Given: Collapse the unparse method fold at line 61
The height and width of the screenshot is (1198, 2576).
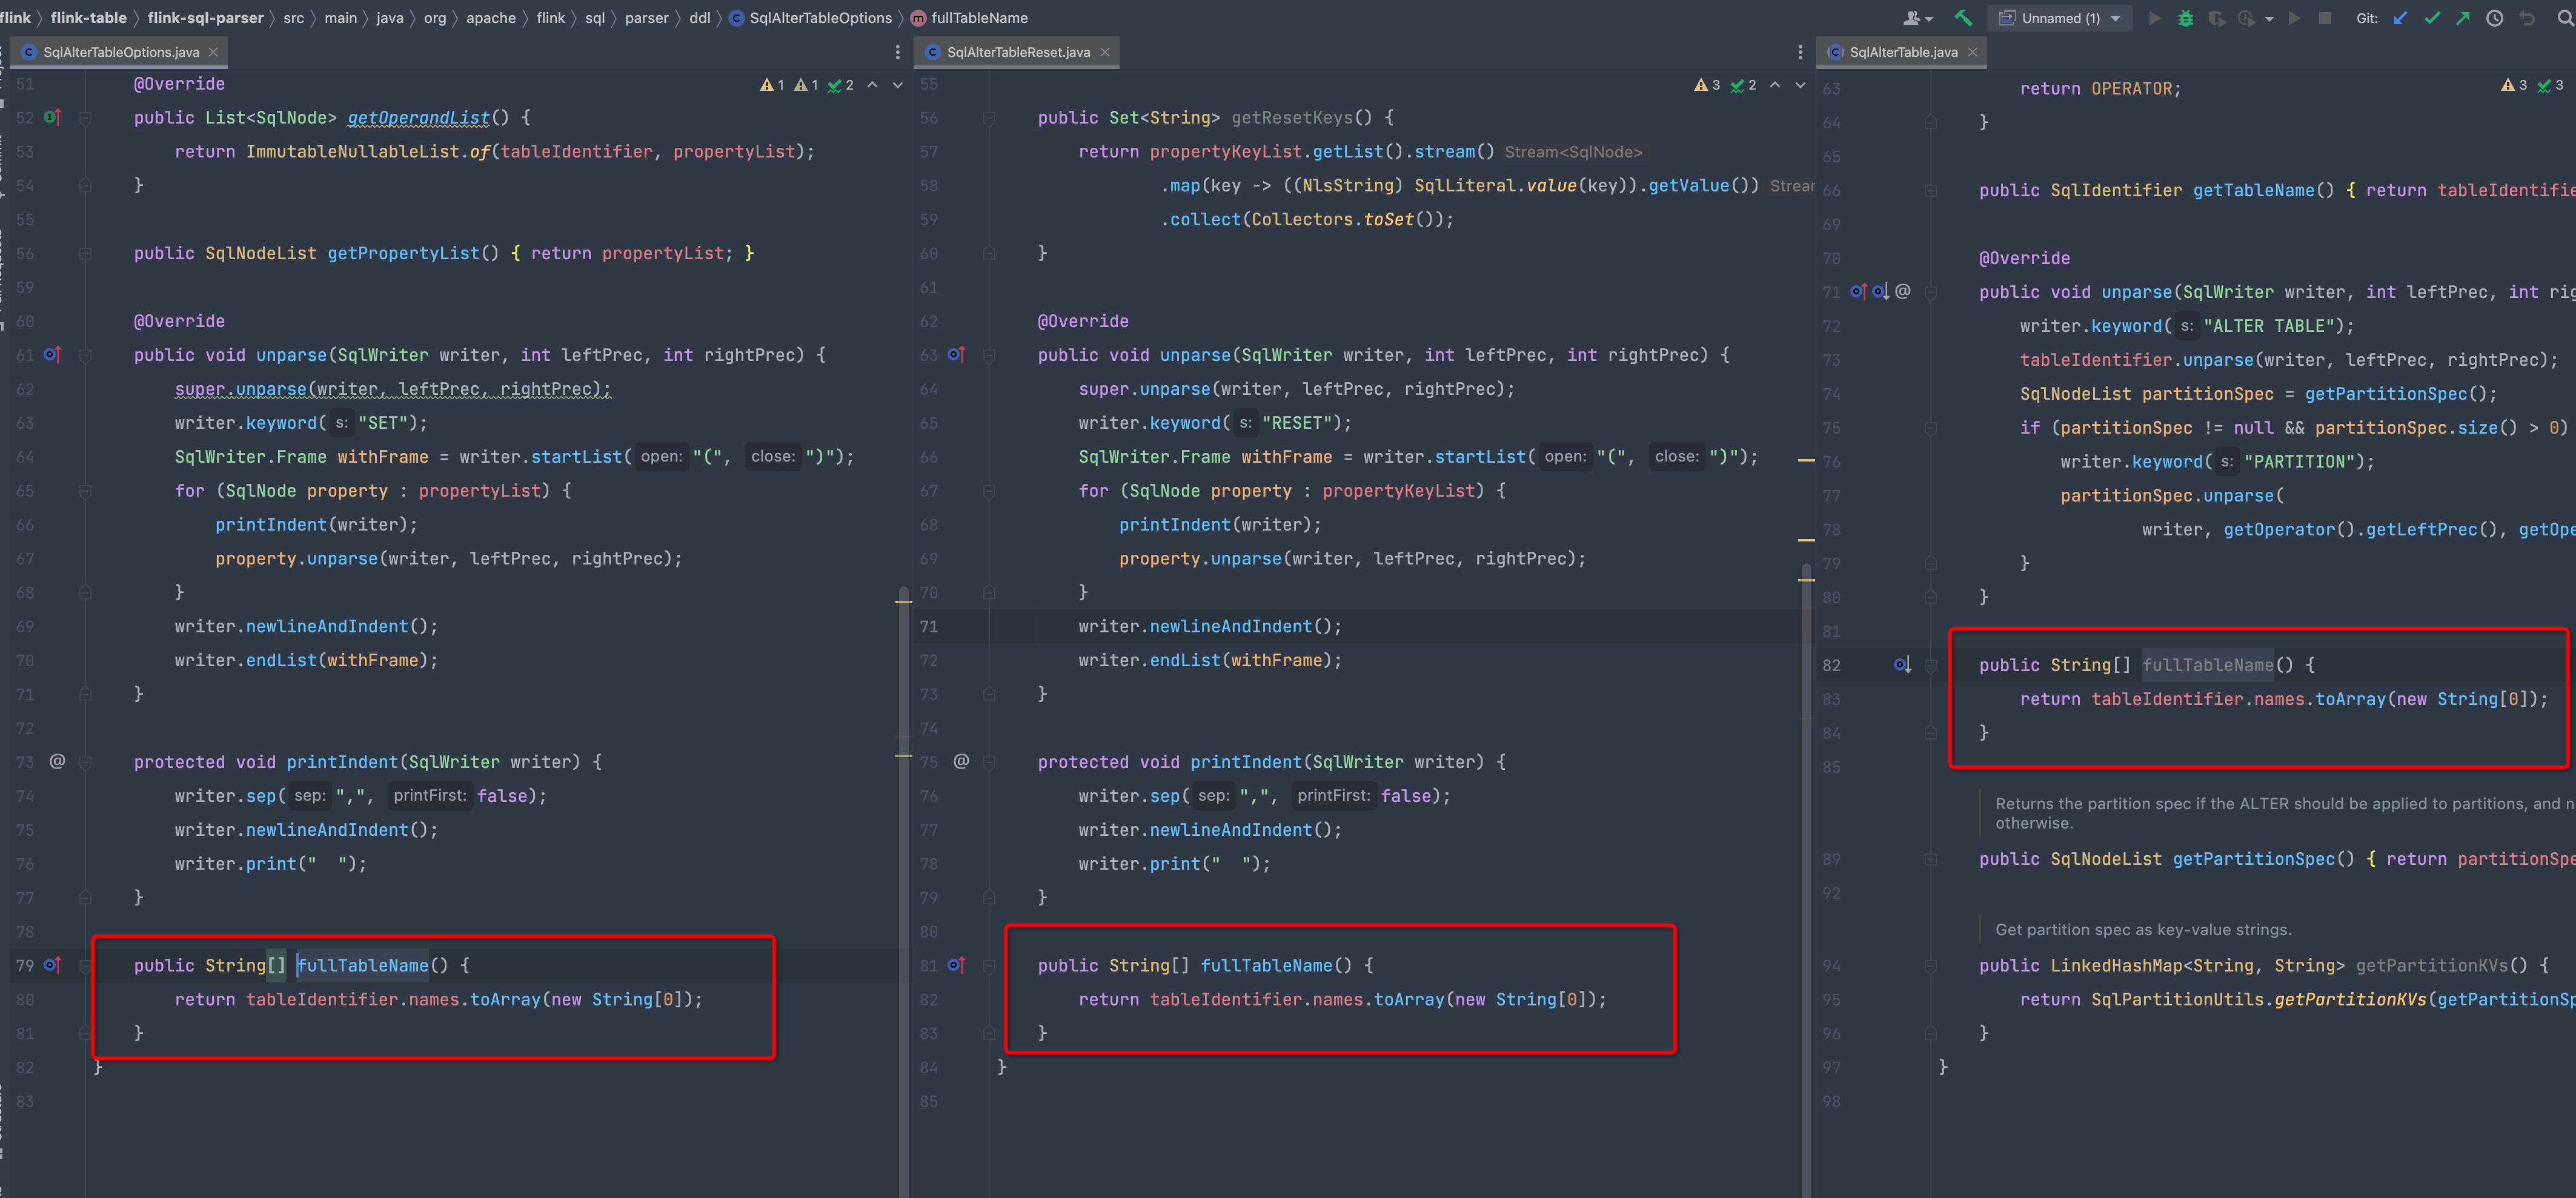Looking at the screenshot, I should 86,355.
